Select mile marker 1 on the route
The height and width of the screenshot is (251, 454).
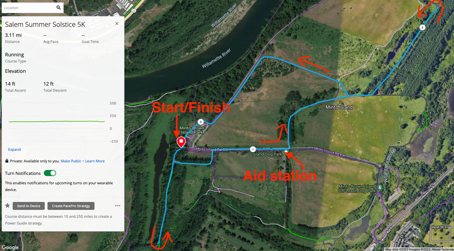(253, 149)
